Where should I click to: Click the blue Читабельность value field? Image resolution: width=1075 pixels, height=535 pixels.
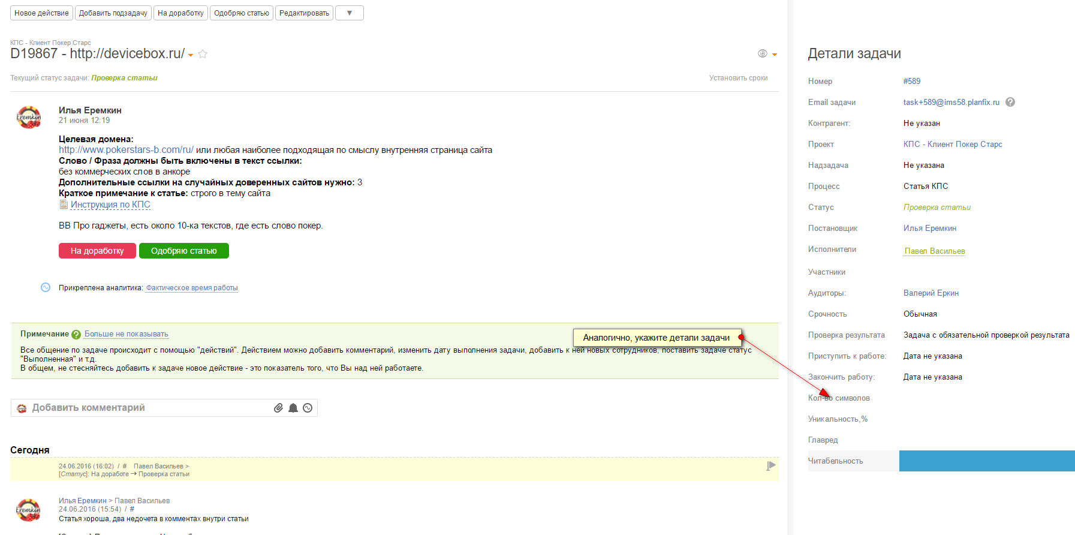(986, 461)
